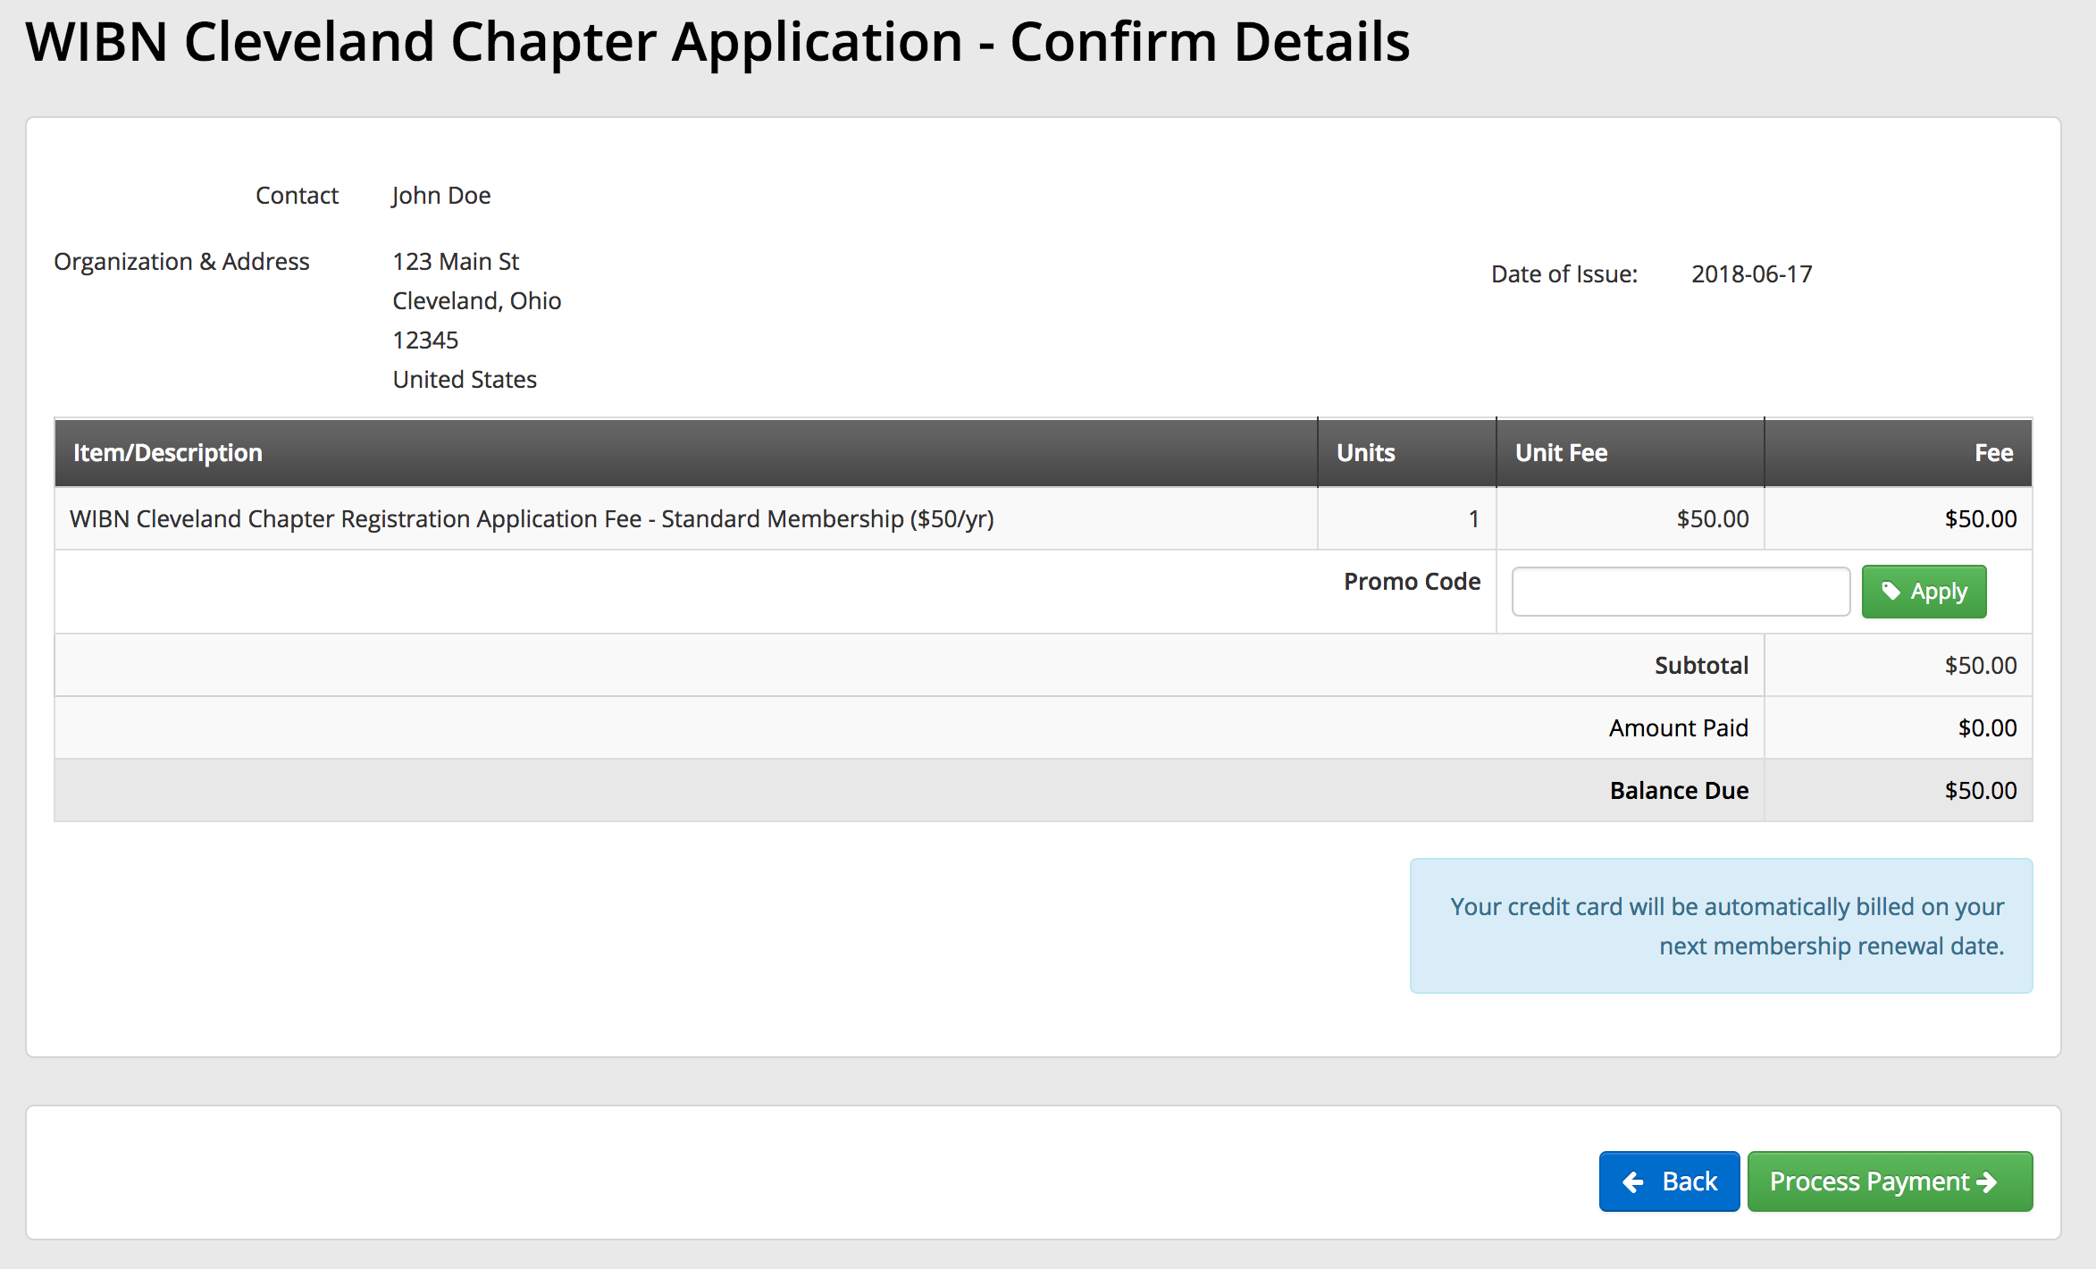The width and height of the screenshot is (2096, 1269).
Task: Click the address line 123 Main St
Action: [x=456, y=261]
